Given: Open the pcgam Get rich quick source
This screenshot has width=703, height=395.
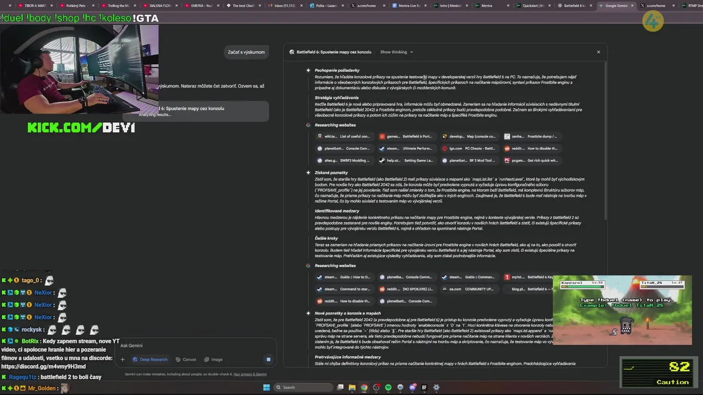Looking at the screenshot, I should pos(532,160).
